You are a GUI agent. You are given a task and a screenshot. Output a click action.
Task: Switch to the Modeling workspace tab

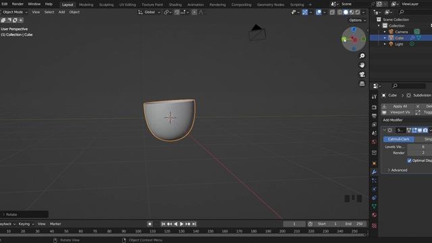86,5
